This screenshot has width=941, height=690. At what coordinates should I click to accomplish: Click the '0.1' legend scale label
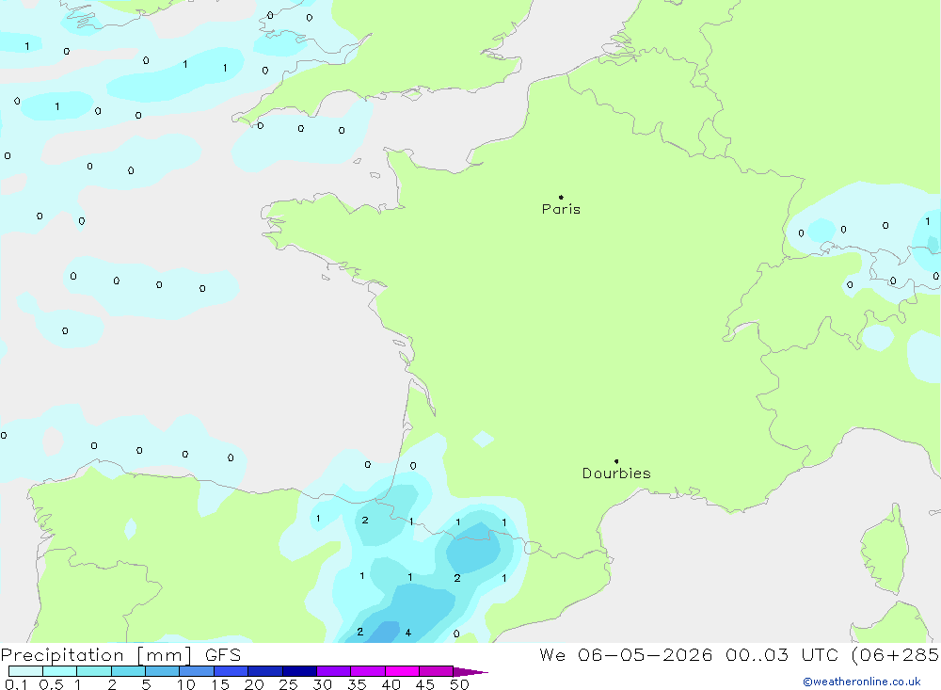[x=16, y=684]
